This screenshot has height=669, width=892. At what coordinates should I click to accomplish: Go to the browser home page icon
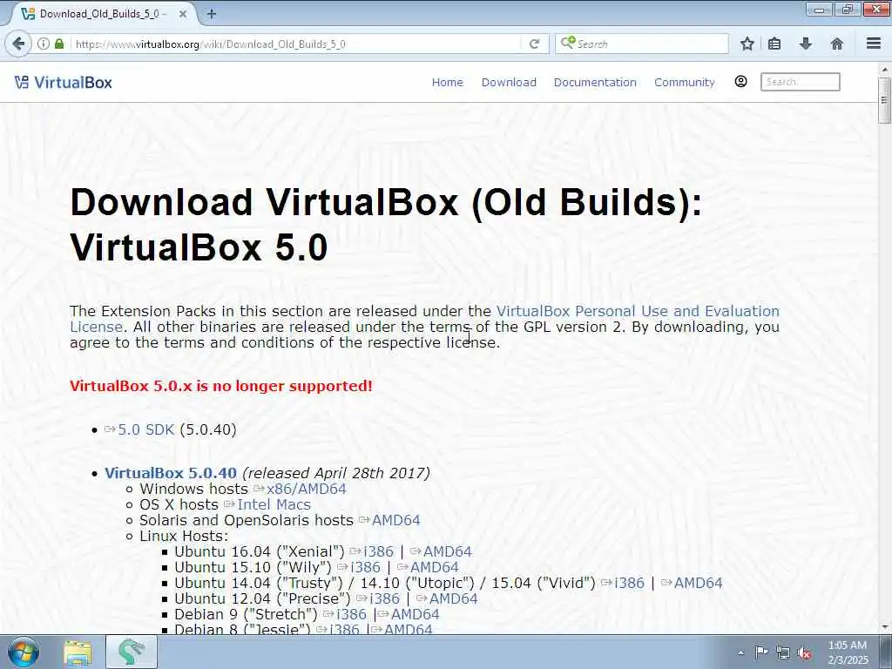[x=836, y=44]
